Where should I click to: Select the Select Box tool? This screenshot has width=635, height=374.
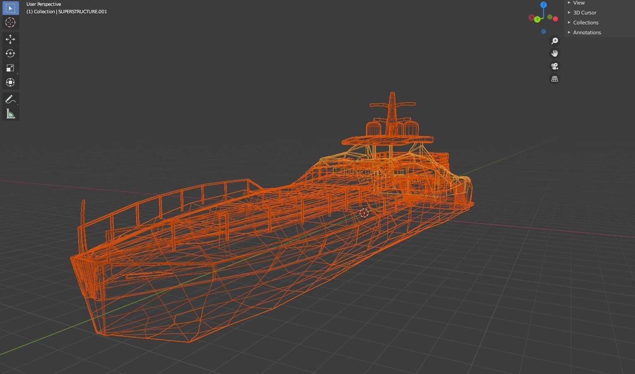[x=10, y=8]
